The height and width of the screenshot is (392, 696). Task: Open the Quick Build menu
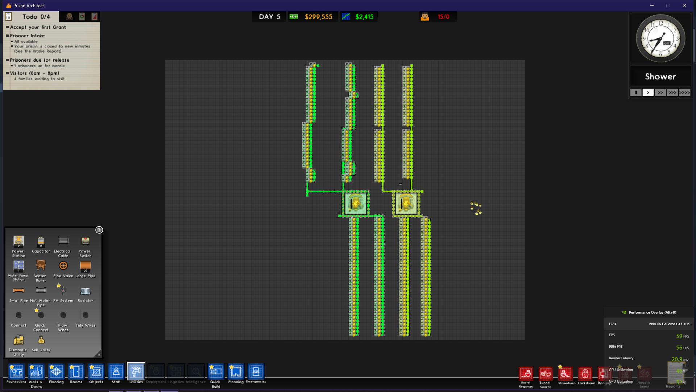click(216, 376)
